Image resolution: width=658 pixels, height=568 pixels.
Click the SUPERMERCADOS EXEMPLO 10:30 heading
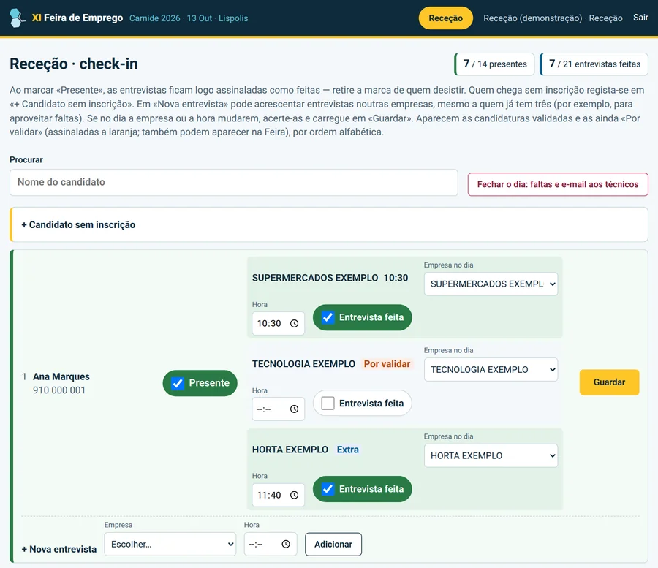pos(330,278)
